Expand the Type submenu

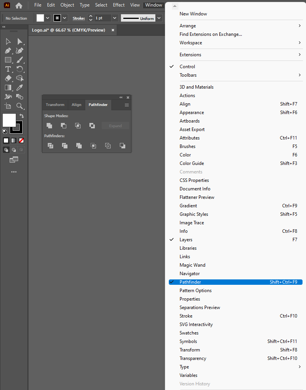(x=235, y=367)
